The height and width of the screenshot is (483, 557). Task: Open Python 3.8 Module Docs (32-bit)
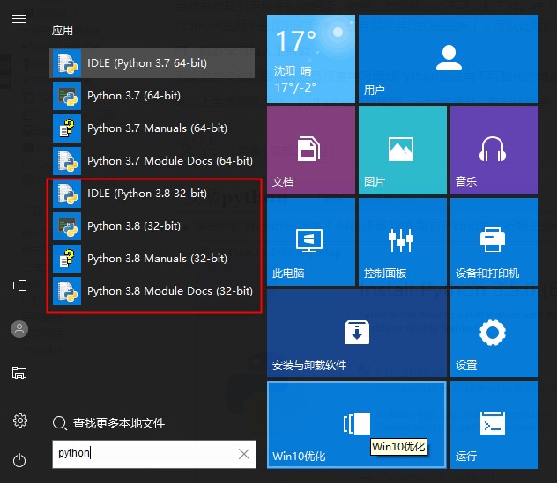(x=152, y=291)
